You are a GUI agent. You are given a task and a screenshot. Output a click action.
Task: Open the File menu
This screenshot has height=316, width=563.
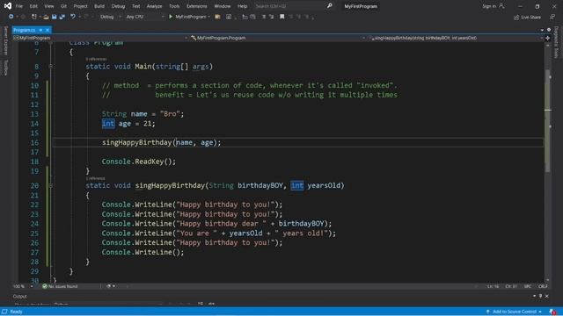(19, 6)
